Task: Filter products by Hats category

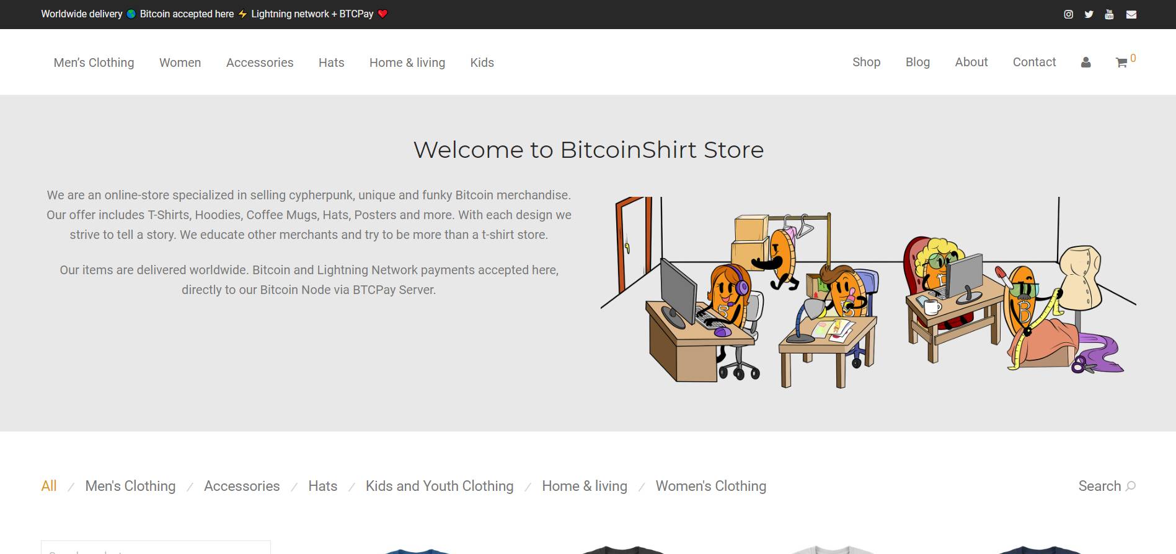Action: point(323,486)
